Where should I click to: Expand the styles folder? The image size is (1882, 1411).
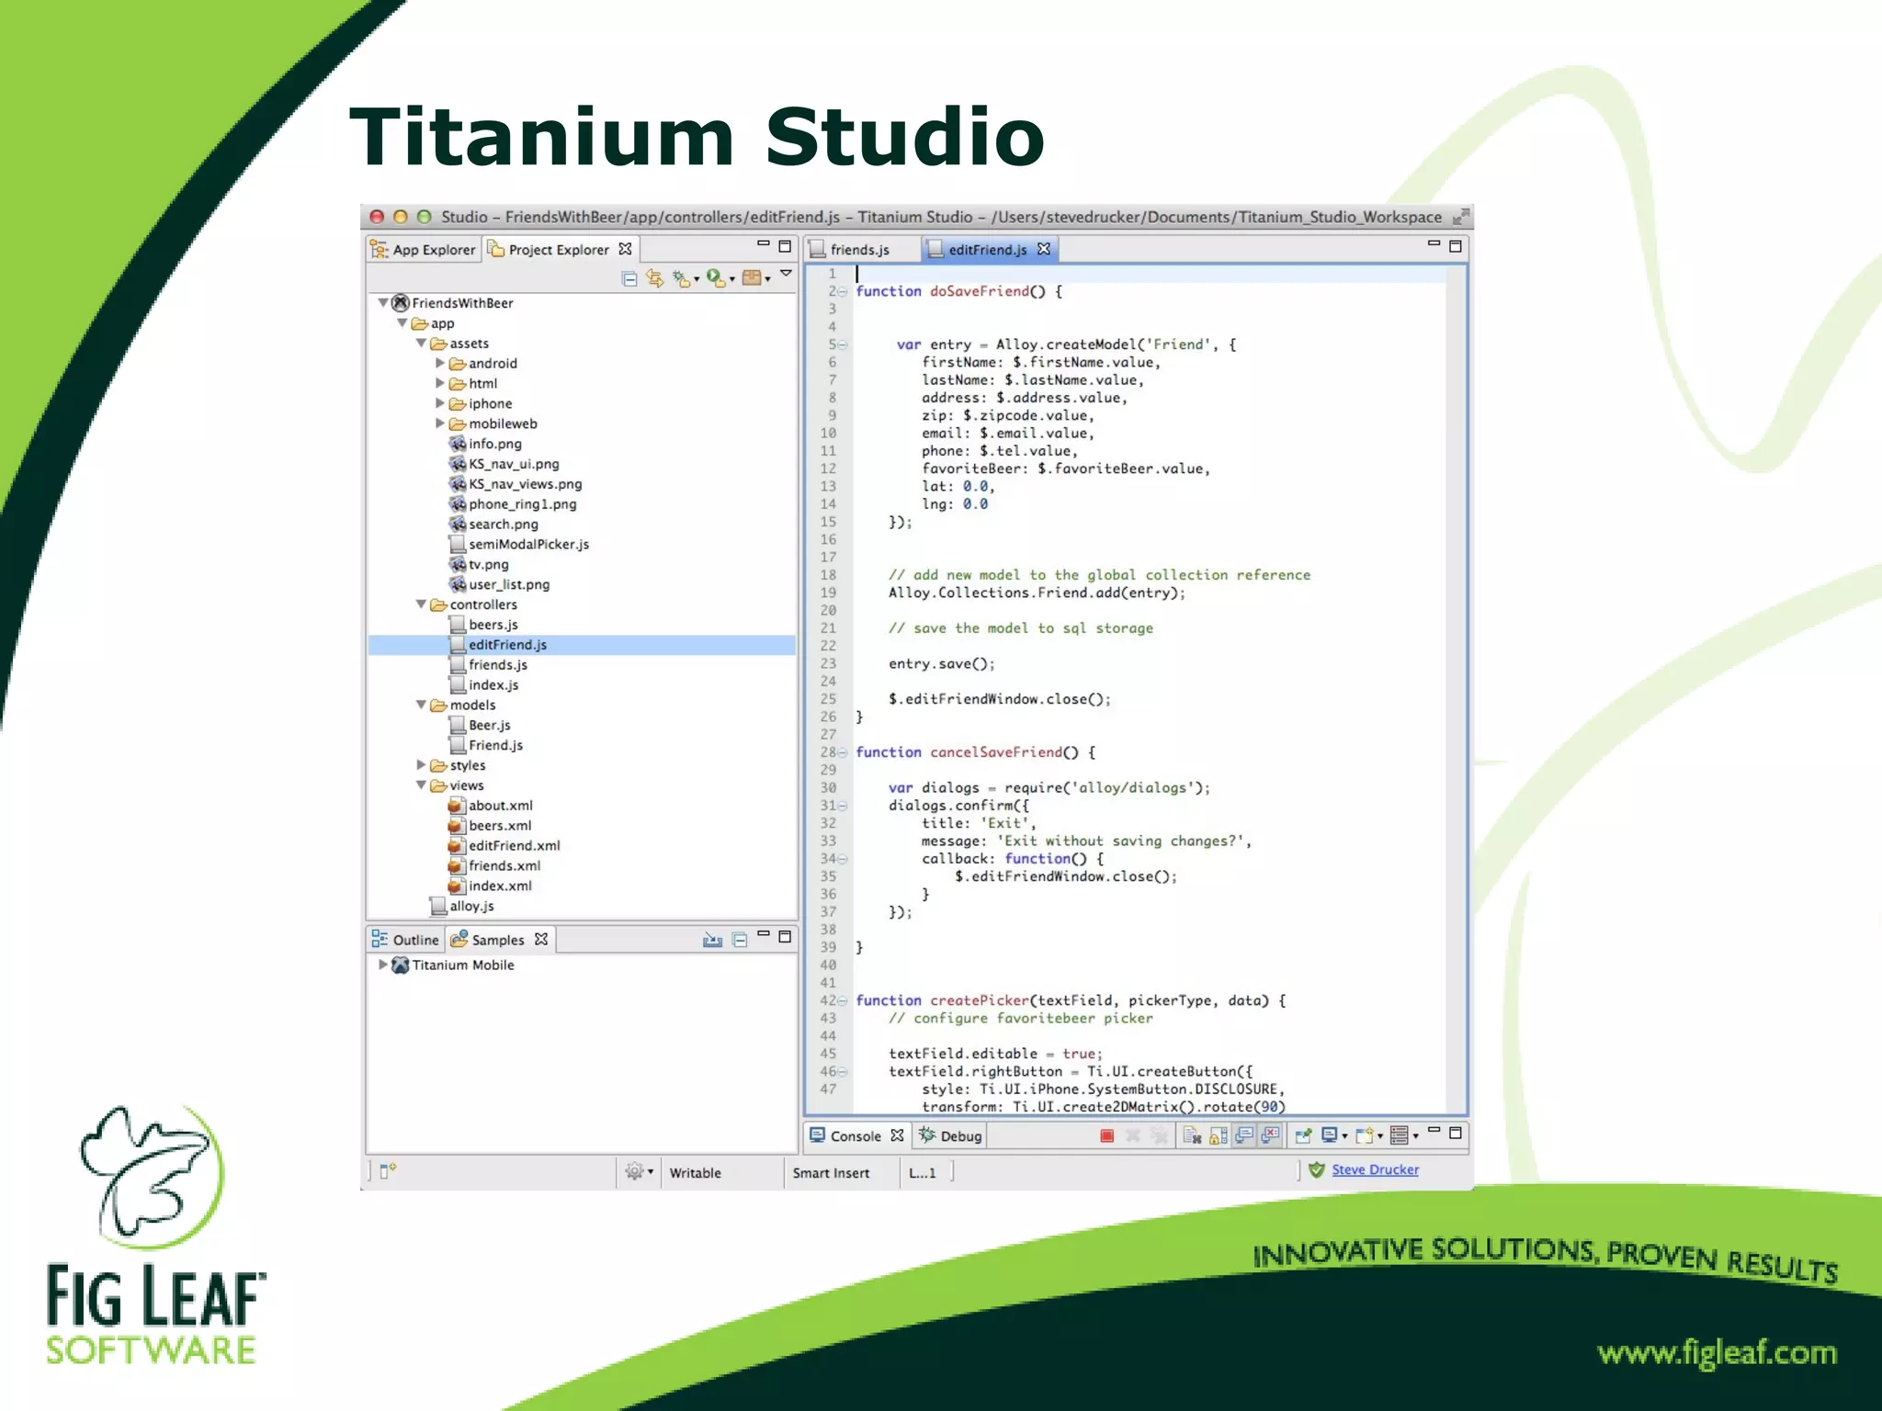point(421,764)
